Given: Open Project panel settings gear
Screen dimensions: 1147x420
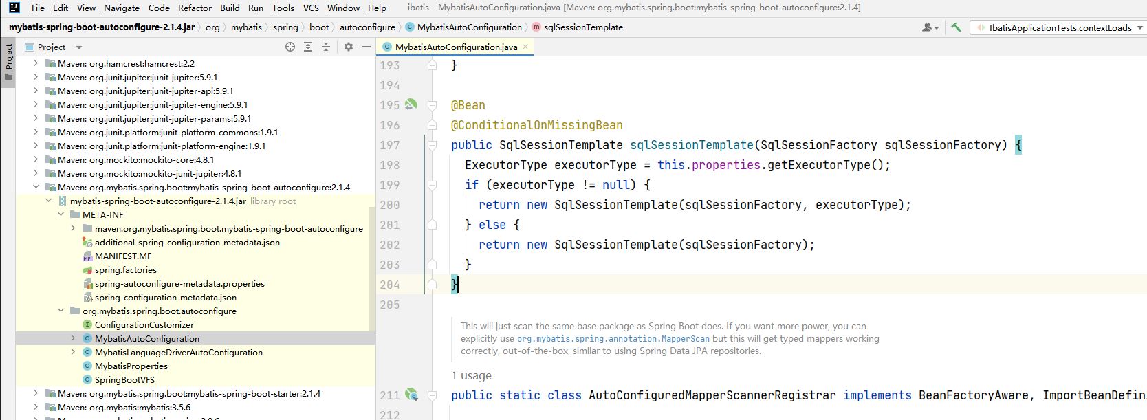Looking at the screenshot, I should [x=349, y=47].
